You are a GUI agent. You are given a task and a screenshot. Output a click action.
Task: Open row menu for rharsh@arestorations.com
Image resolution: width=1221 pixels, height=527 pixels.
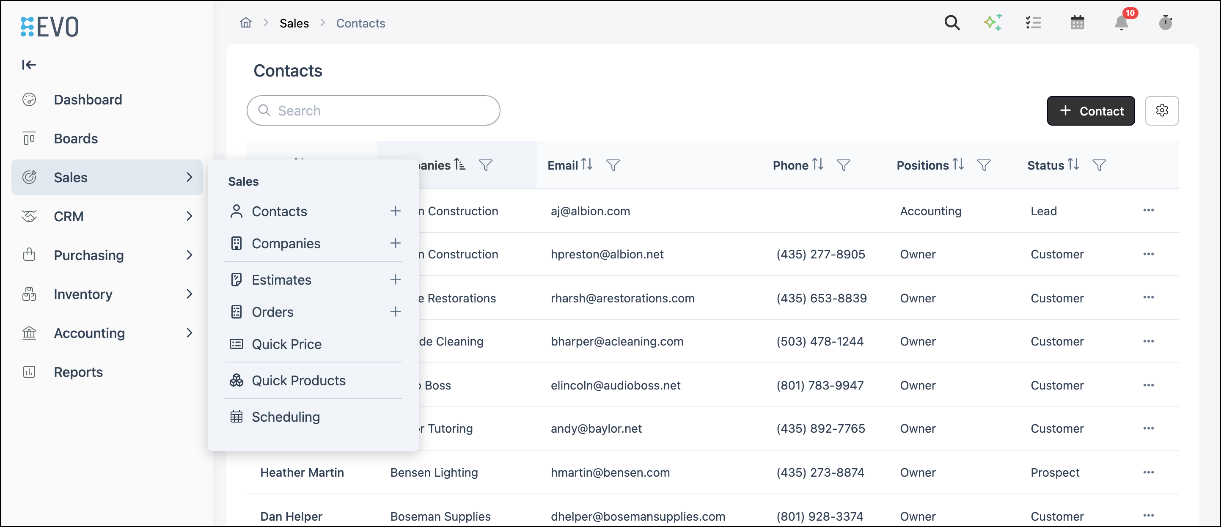[1148, 297]
